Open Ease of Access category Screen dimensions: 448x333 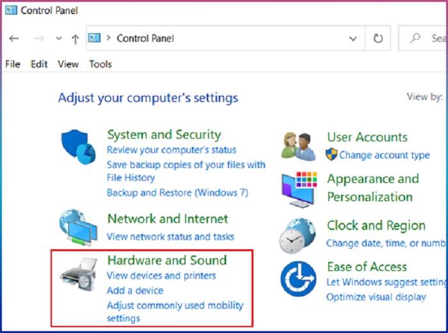pos(367,267)
